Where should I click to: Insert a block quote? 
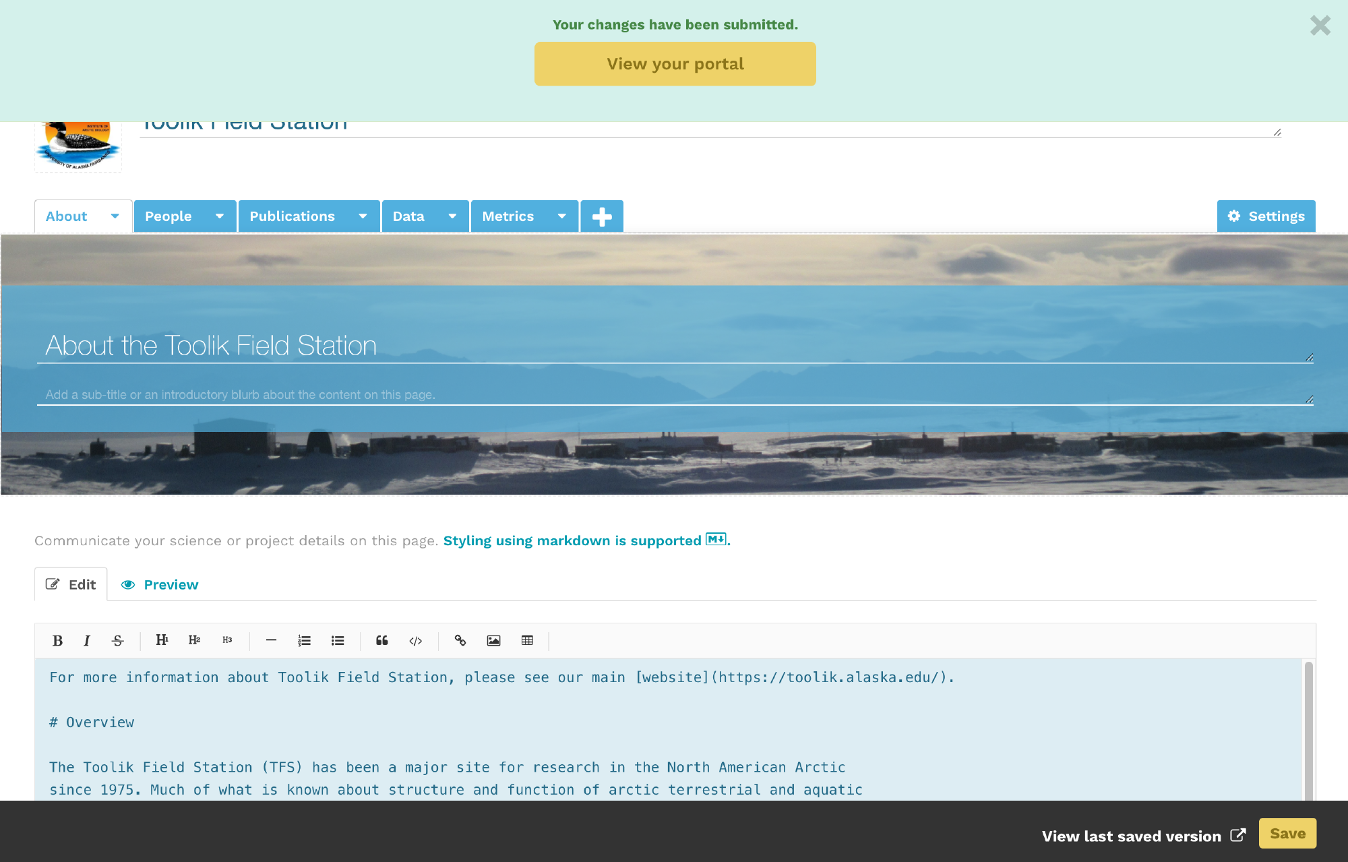coord(382,640)
